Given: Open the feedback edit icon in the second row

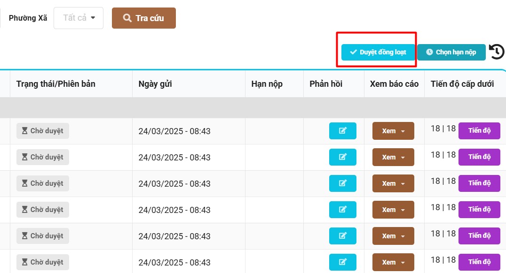Looking at the screenshot, I should coord(342,157).
